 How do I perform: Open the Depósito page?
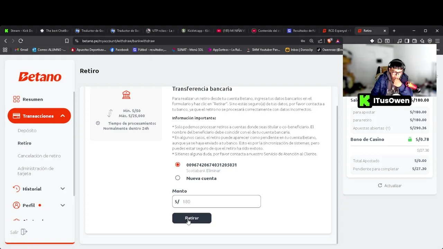[27, 130]
